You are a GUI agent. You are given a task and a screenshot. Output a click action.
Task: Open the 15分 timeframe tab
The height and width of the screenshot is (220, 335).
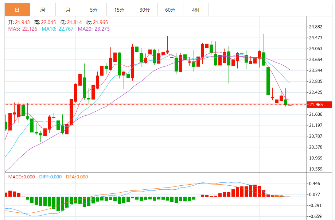pos(119,10)
